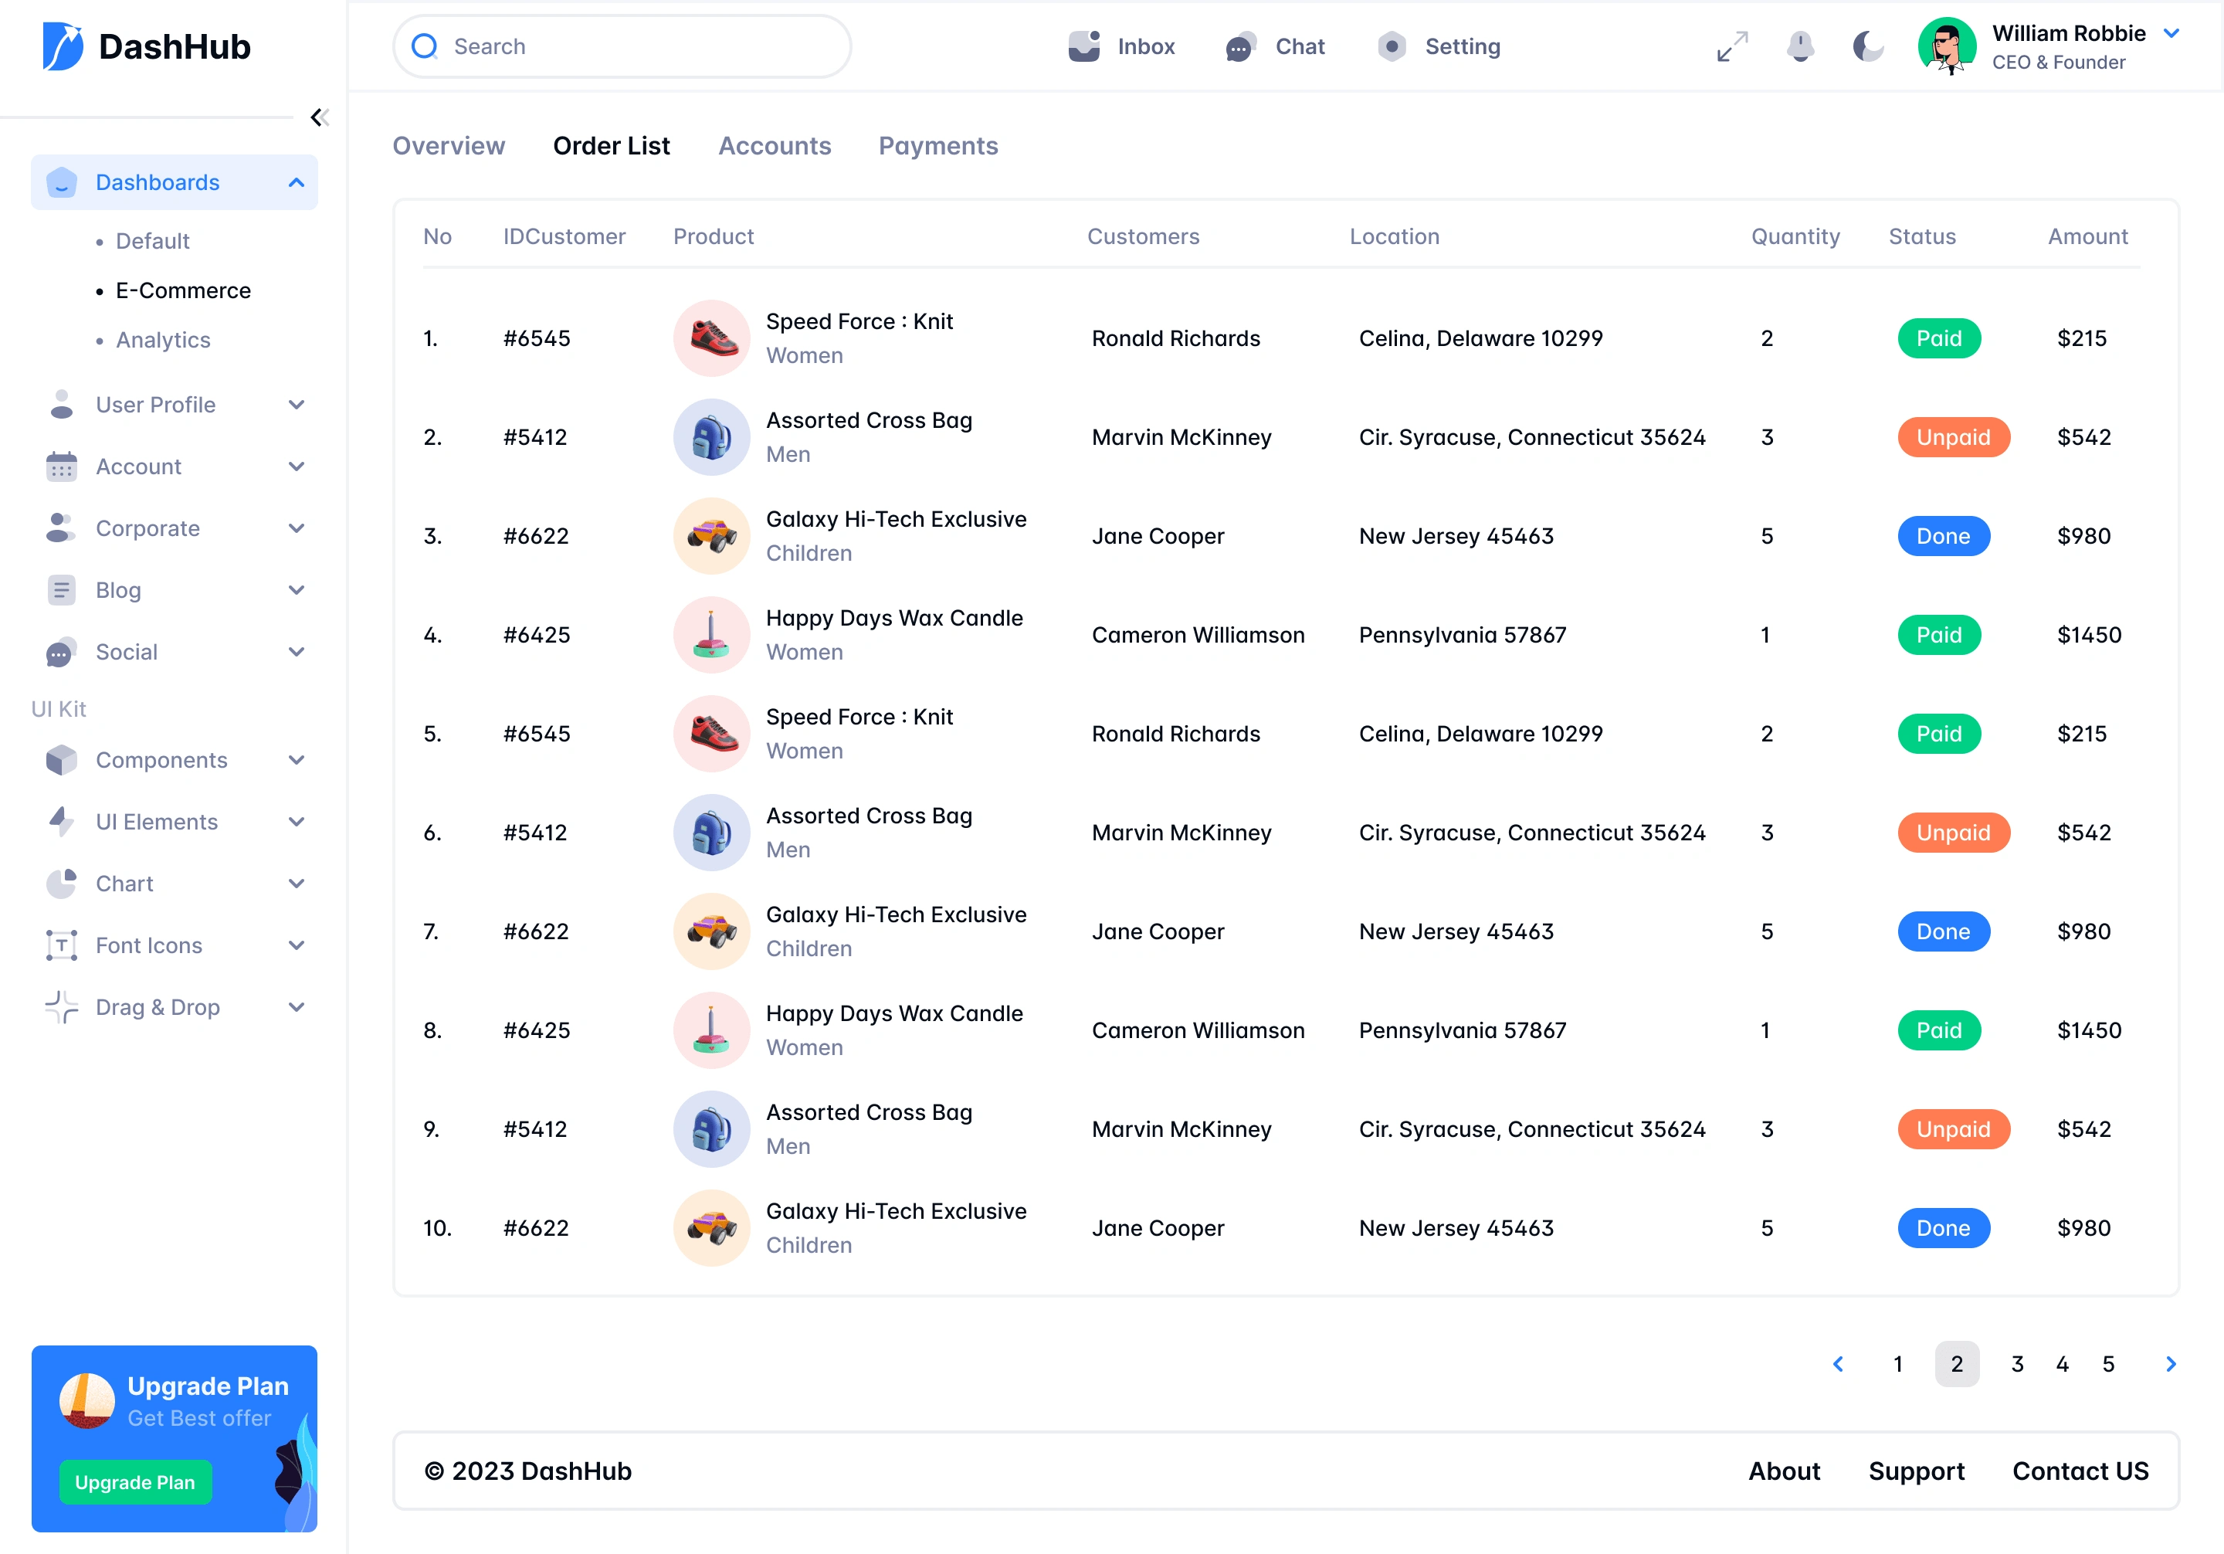Collapse the Dashboards menu section
The image size is (2224, 1554).
pos(297,182)
